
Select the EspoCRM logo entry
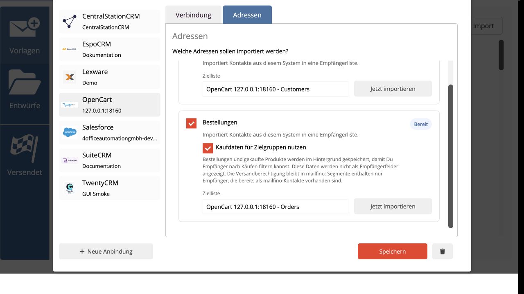pyautogui.click(x=70, y=49)
